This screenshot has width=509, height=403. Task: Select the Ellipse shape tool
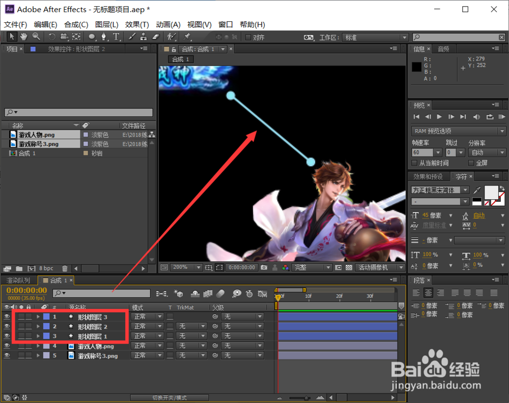[x=92, y=37]
